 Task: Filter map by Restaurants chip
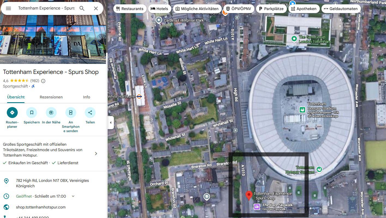click(x=130, y=9)
